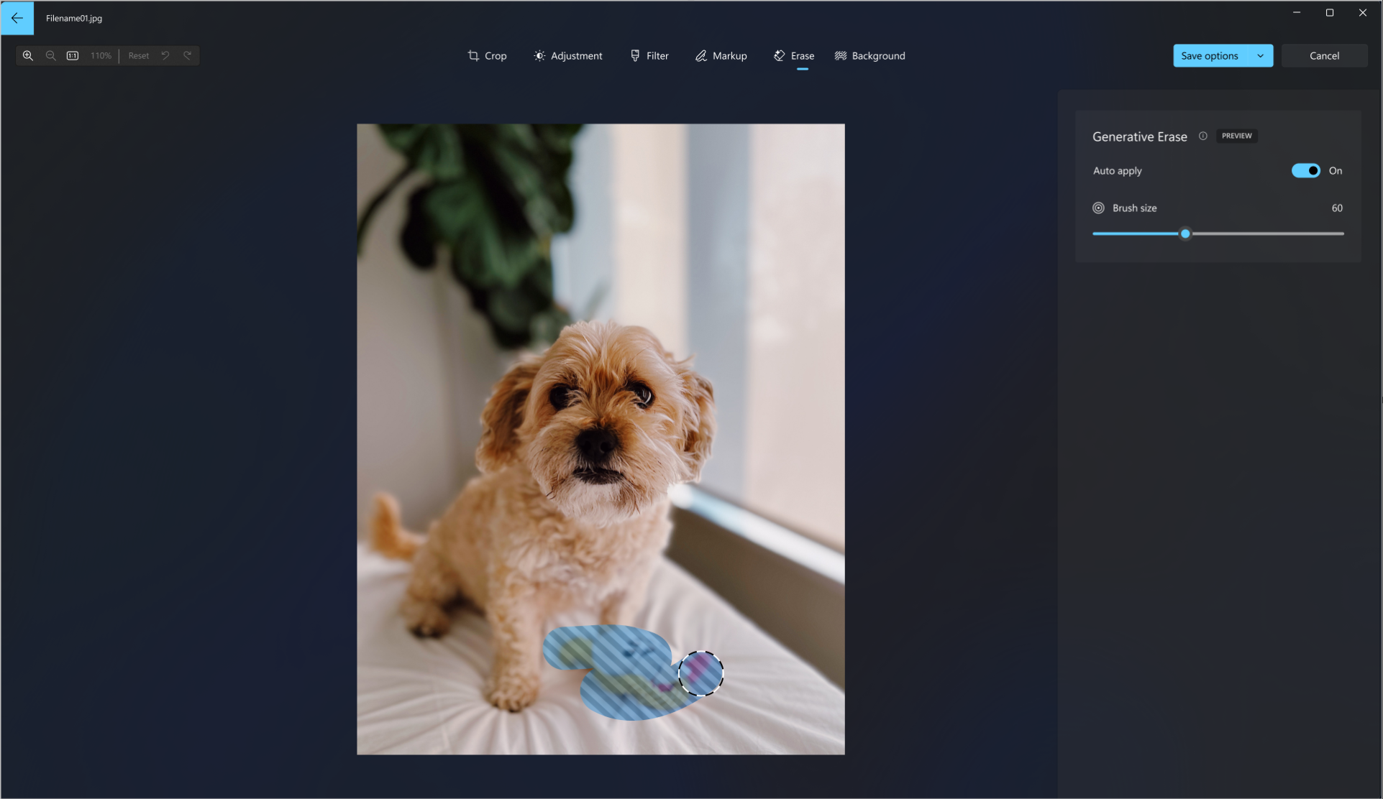The height and width of the screenshot is (799, 1383).
Task: Click the undo arrow icon
Action: (x=165, y=55)
